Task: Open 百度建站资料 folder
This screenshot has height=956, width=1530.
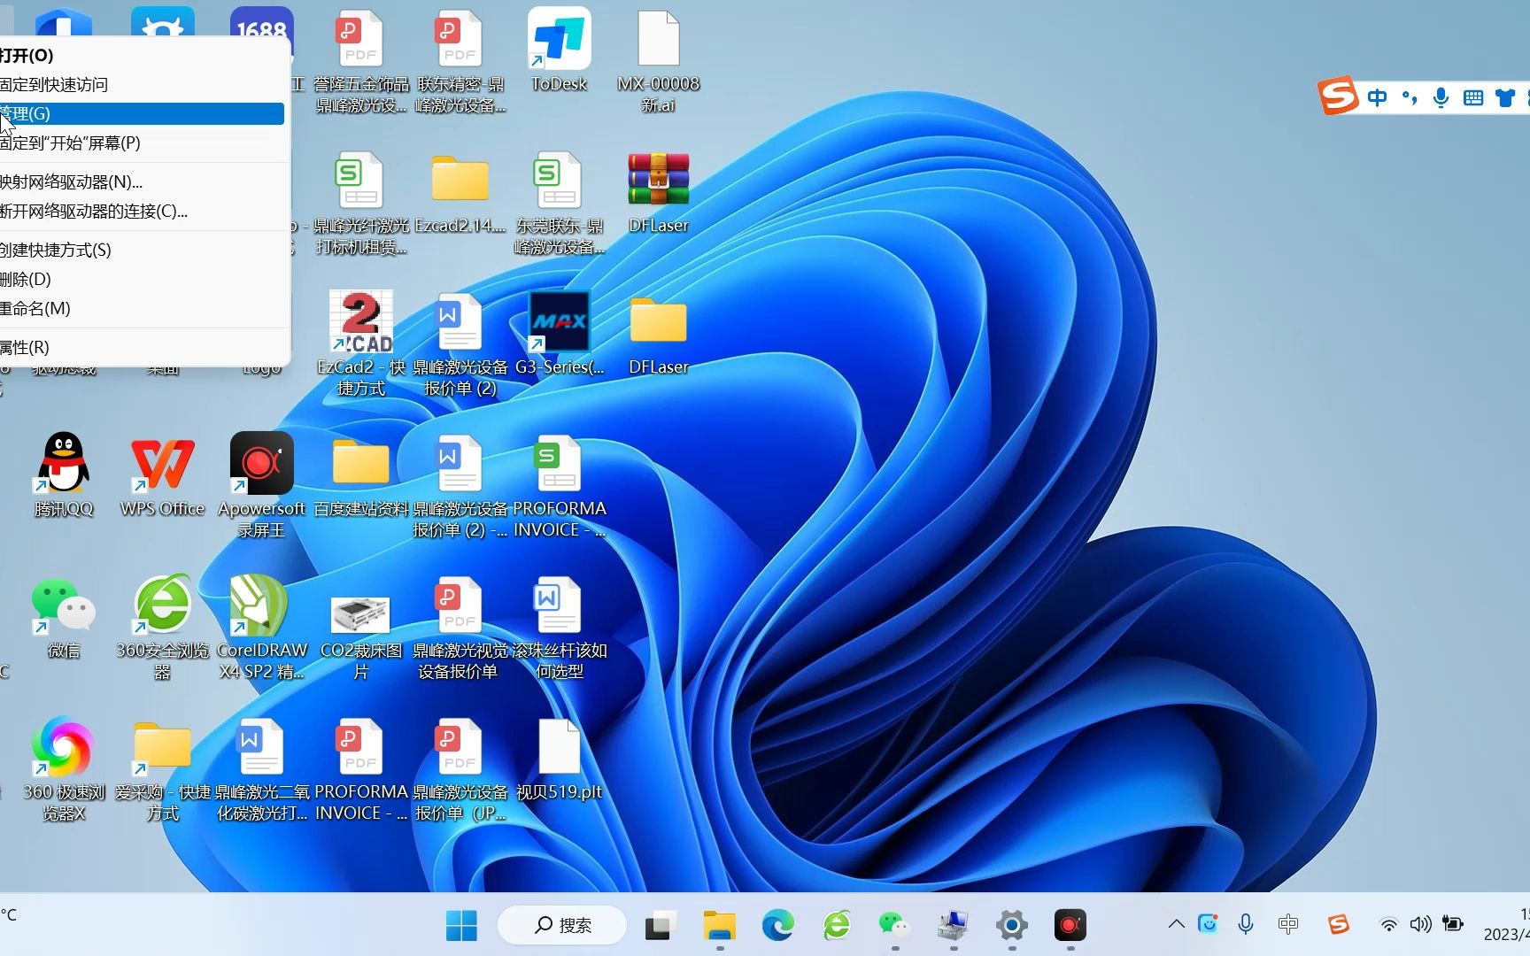Action: point(360,462)
